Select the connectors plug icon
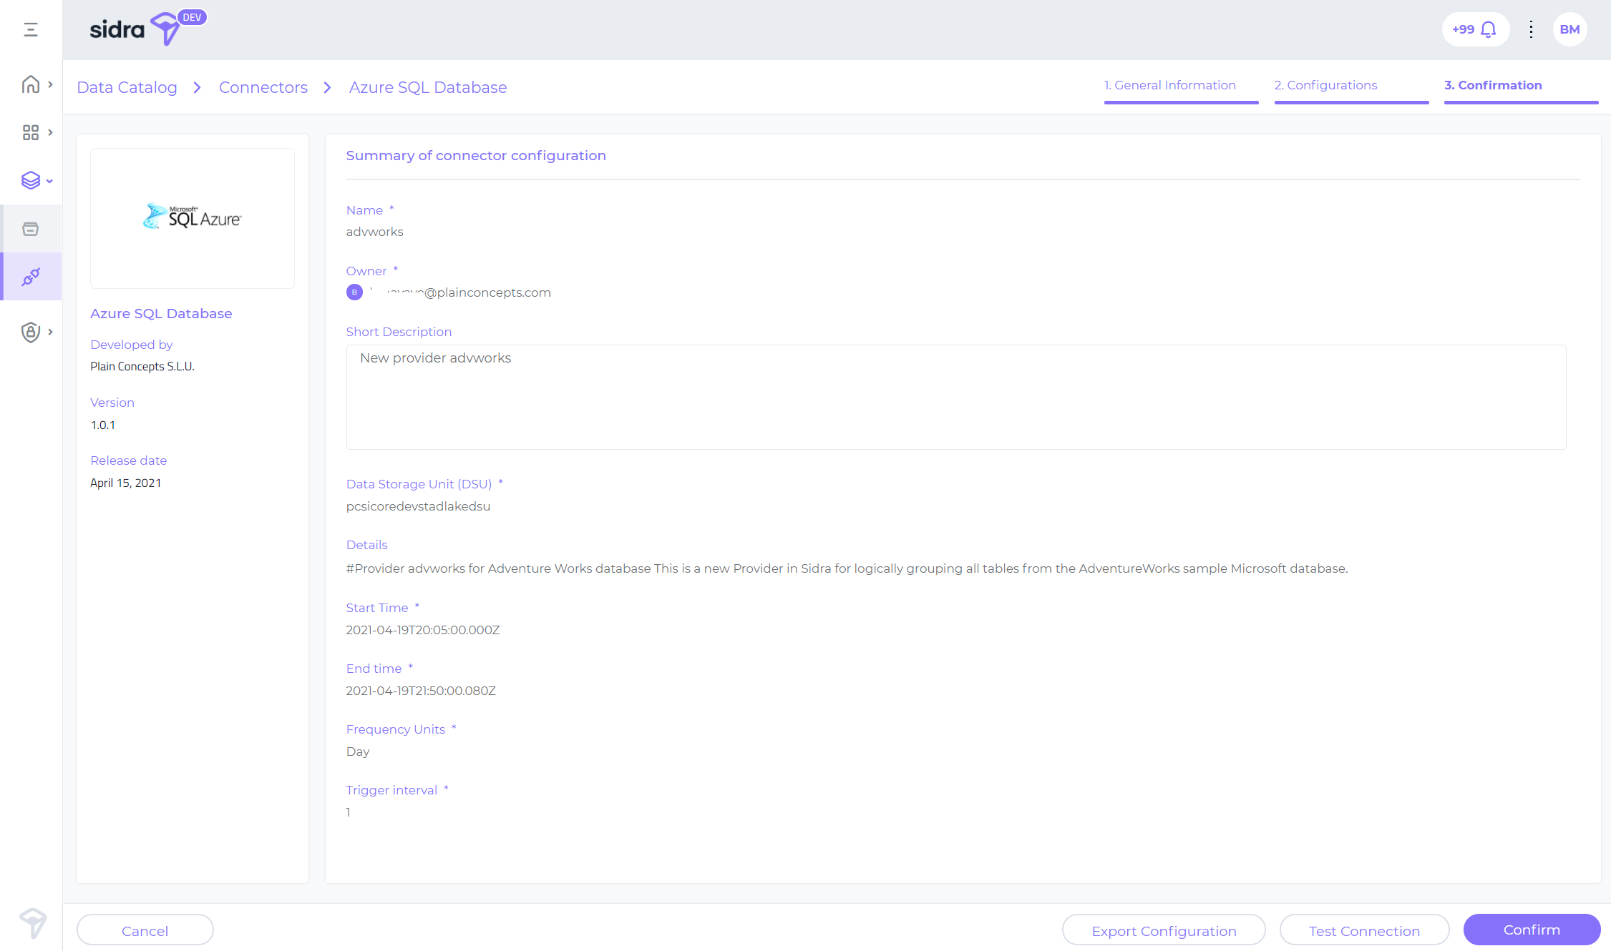The image size is (1611, 951). (30, 277)
